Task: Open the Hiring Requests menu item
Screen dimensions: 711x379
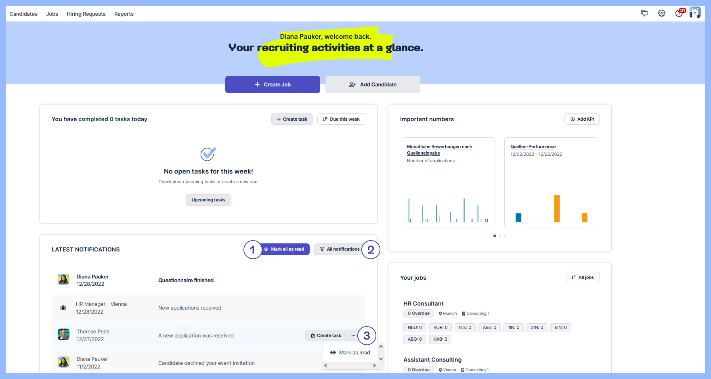Action: tap(86, 14)
